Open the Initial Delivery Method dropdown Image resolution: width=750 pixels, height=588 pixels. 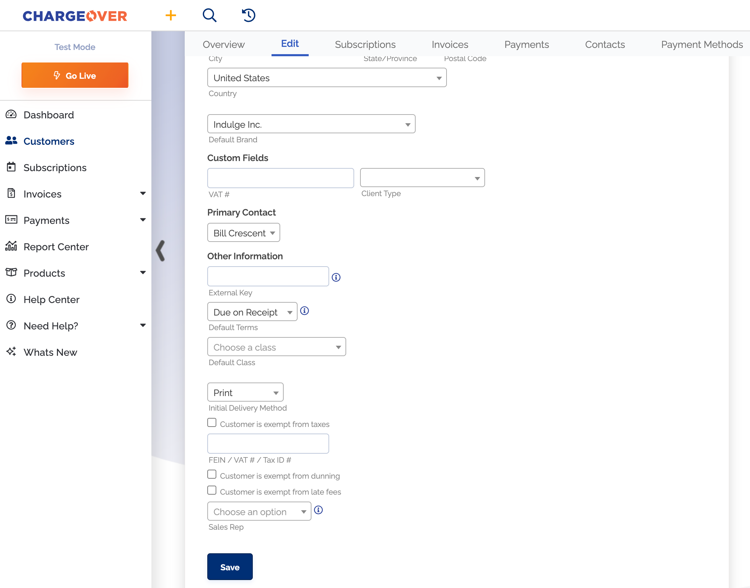click(245, 392)
